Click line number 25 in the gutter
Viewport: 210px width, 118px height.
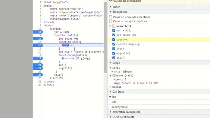[x=40, y=78]
